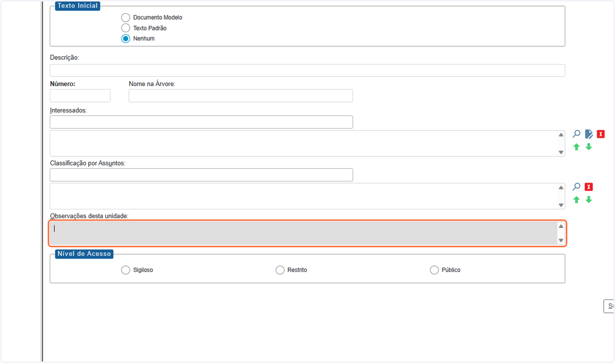
Task: Click Interessados list scroll down arrow
Action: pos(561,152)
